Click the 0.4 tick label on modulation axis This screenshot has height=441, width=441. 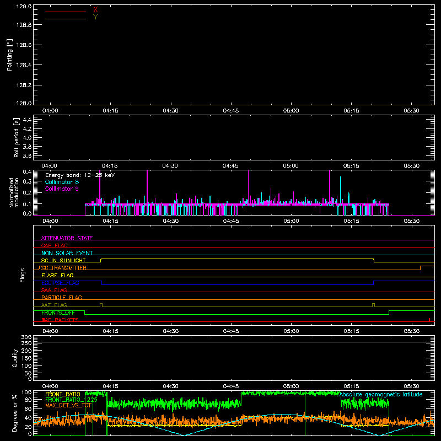pos(27,172)
